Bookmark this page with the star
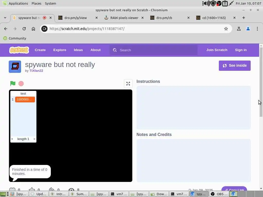The image size is (263, 197). [226, 29]
